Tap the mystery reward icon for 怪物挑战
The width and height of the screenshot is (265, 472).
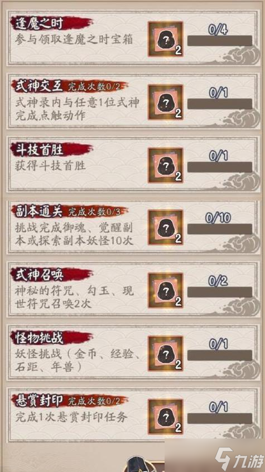pos(166,353)
